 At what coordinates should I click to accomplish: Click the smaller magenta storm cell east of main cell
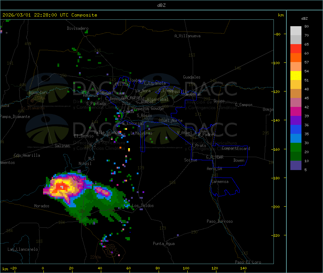103,192
